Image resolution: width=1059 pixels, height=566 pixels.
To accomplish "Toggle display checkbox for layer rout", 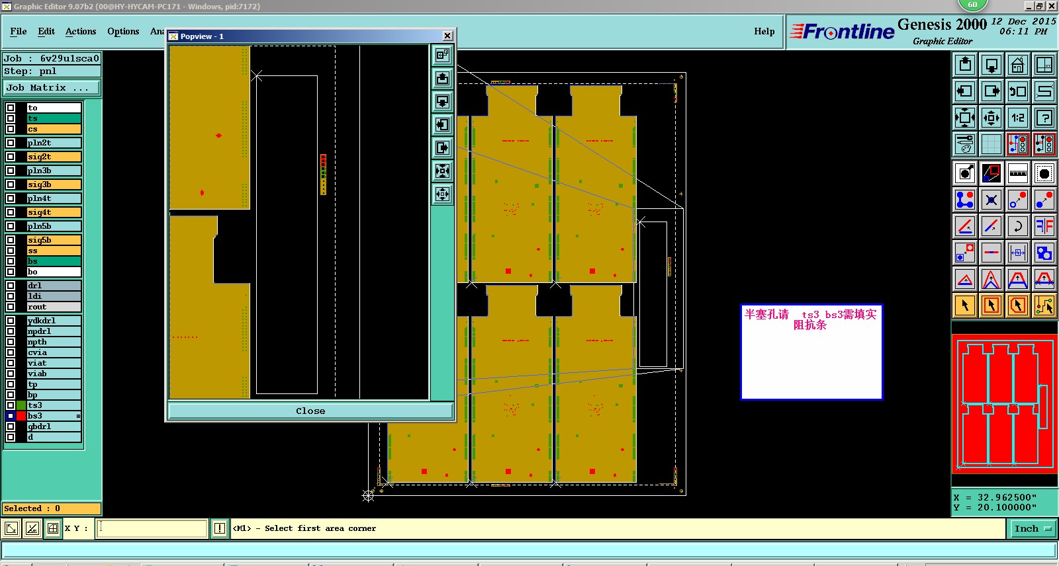I will coord(11,307).
